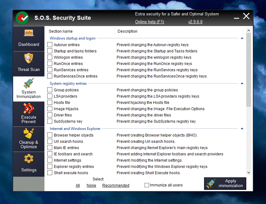This screenshot has width=266, height=204.
Task: Click Description column header
Action: (127, 31)
